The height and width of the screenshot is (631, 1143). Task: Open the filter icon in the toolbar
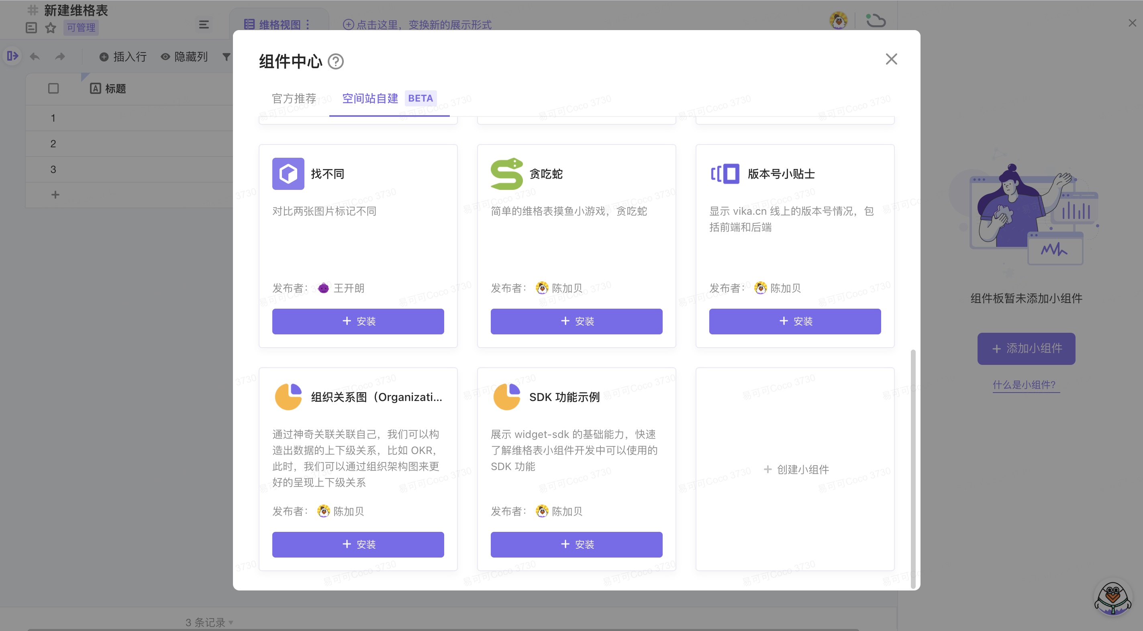tap(226, 56)
